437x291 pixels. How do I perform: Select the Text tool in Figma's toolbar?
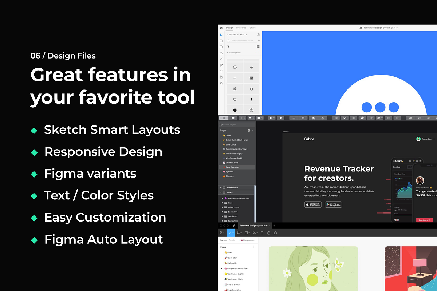tap(261, 233)
